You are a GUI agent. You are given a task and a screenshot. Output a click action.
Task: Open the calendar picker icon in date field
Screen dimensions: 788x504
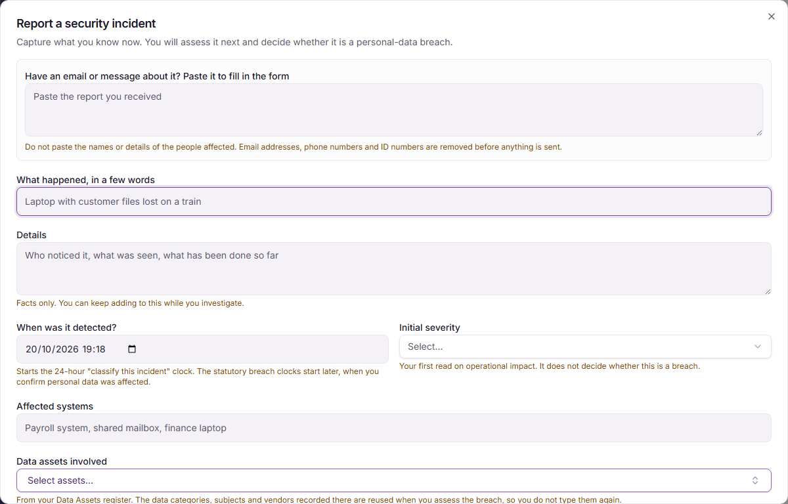132,349
